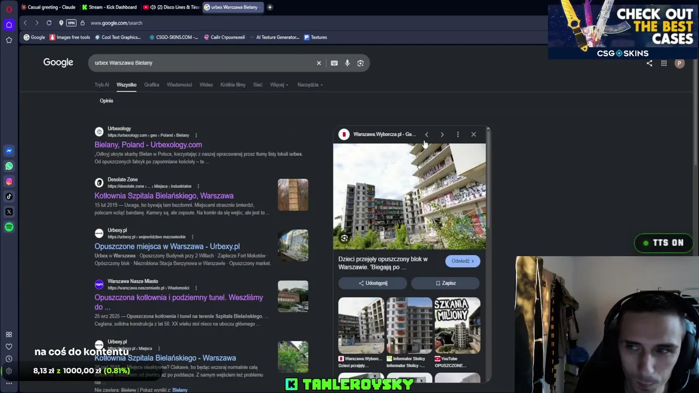Open options for Warszawa Nasze Miasto result

pyautogui.click(x=196, y=288)
